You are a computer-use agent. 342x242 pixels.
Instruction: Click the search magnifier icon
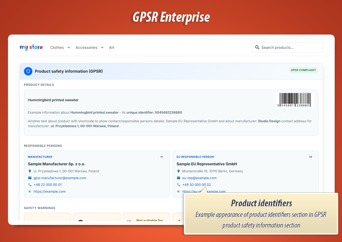[257, 47]
